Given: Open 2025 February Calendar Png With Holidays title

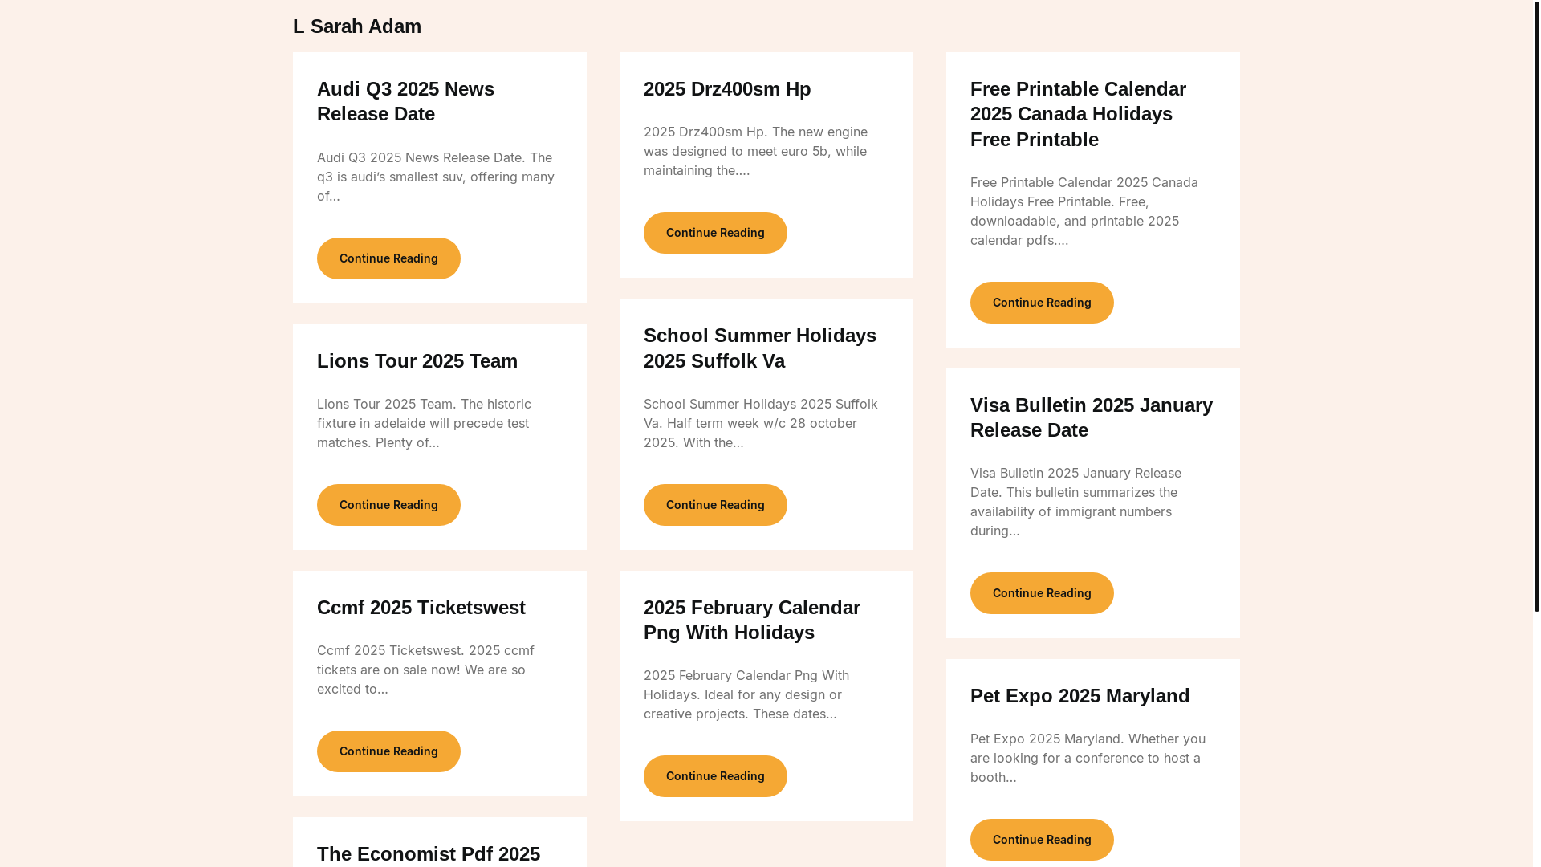Looking at the screenshot, I should click(751, 620).
